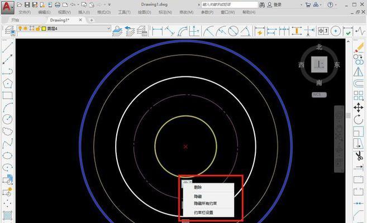Select the Aligned dimension tool
Viewport: 367px width, 223px height.
pos(169,31)
